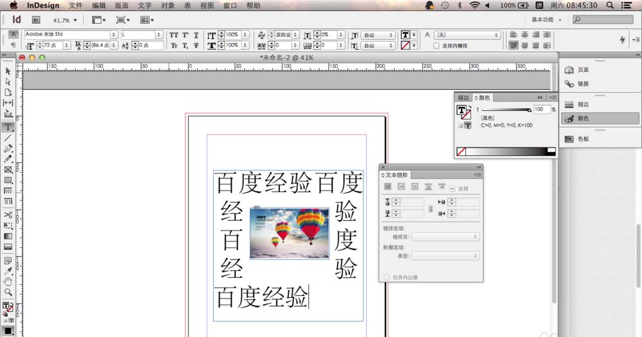Select the Note tool

pyautogui.click(x=8, y=261)
